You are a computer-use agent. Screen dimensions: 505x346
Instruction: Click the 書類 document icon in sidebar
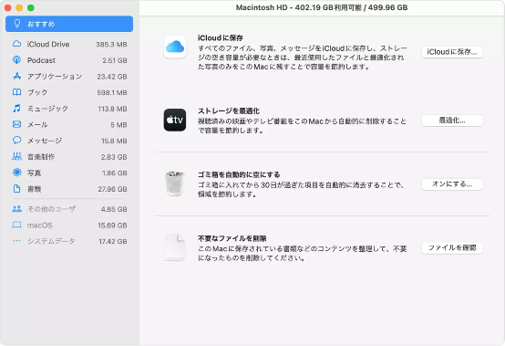click(16, 189)
